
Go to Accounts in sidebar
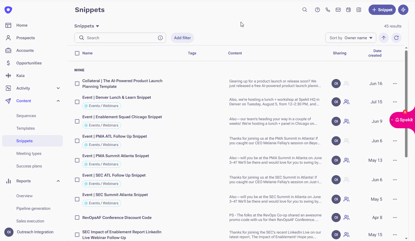pyautogui.click(x=25, y=50)
